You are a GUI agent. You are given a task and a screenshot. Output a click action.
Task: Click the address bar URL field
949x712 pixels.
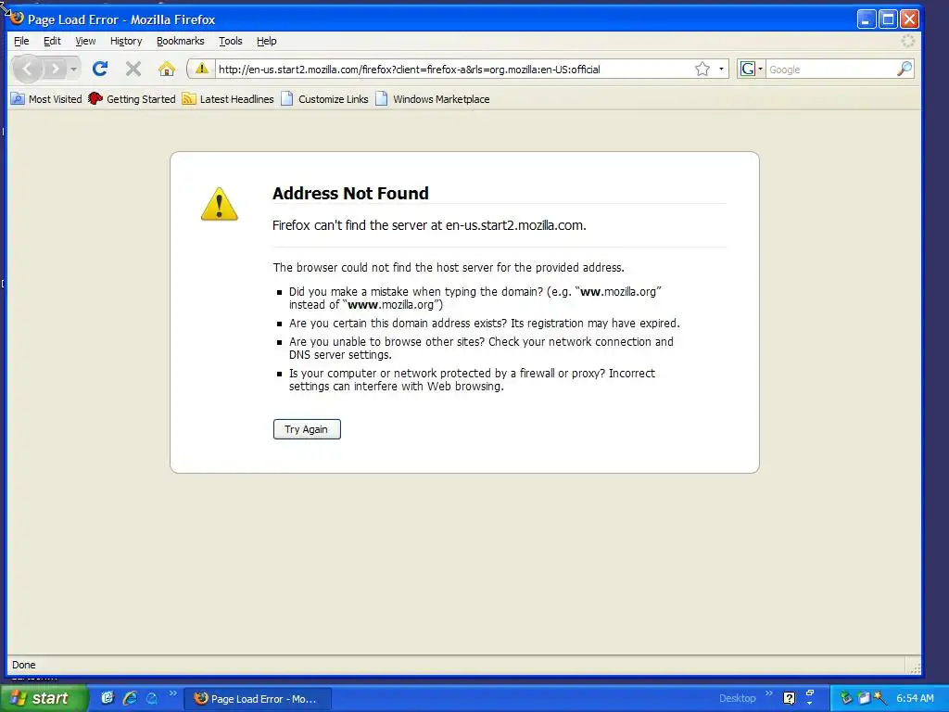click(454, 69)
